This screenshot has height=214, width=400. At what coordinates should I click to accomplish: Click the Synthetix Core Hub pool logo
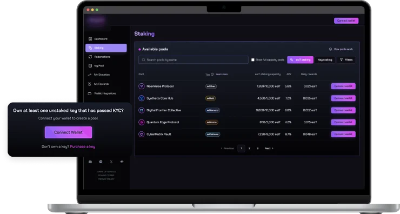point(141,98)
